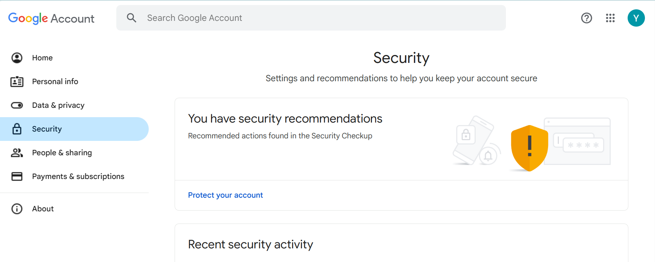
Task: Open People & sharing section
Action: pyautogui.click(x=62, y=153)
